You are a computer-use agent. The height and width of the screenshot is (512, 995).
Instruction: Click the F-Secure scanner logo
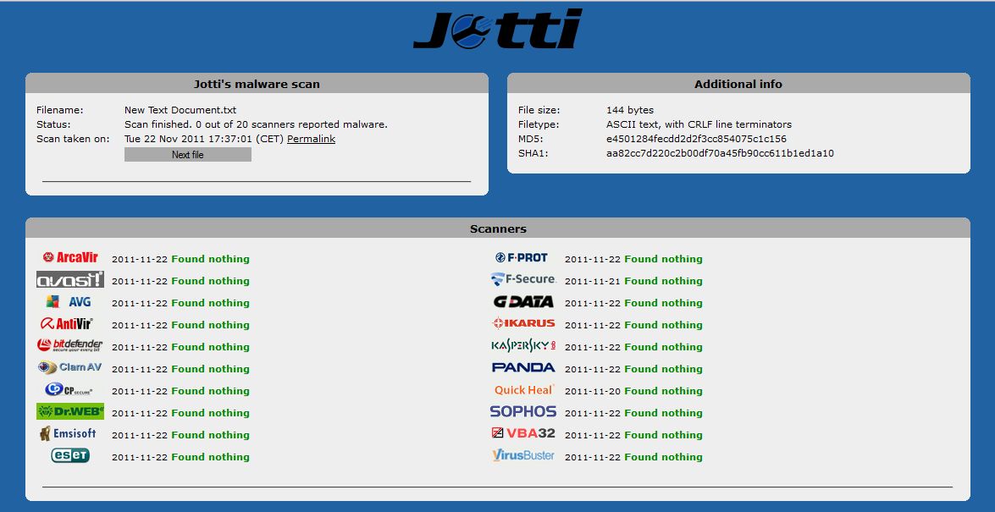click(x=523, y=279)
